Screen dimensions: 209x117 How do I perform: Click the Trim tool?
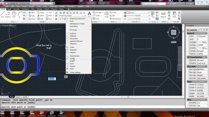[x=49, y=13]
